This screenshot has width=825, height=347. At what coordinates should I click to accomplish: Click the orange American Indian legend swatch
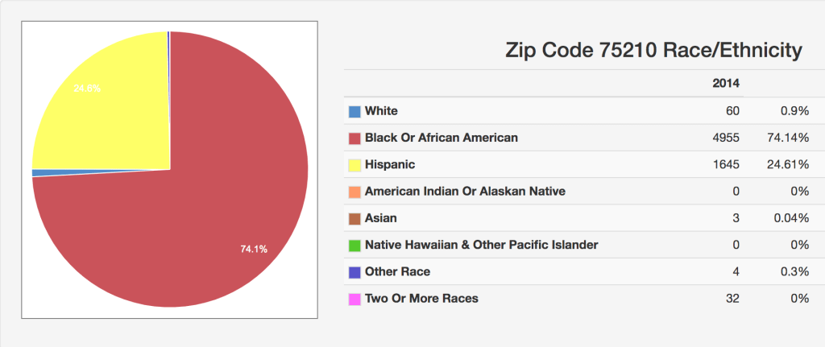[x=354, y=192]
